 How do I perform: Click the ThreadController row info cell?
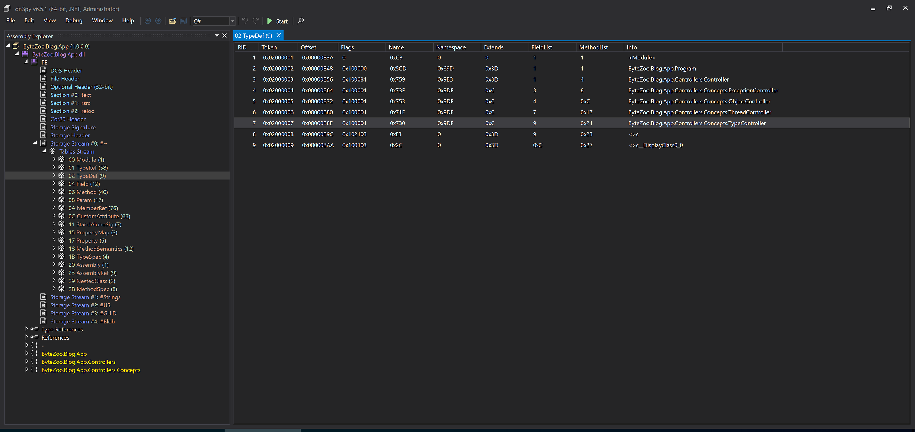[x=700, y=112]
